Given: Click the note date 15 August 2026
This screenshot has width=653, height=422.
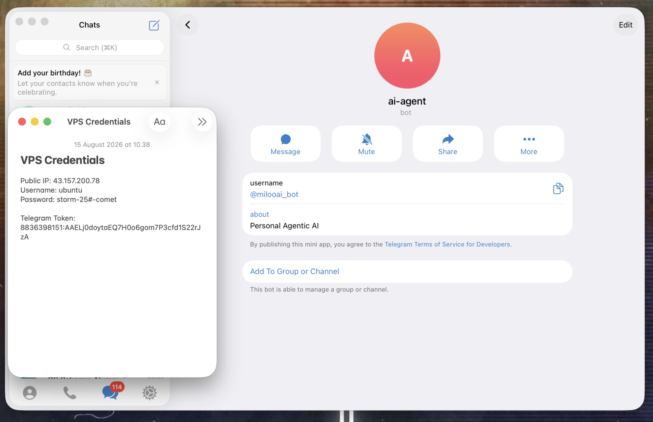Looking at the screenshot, I should click(x=112, y=144).
